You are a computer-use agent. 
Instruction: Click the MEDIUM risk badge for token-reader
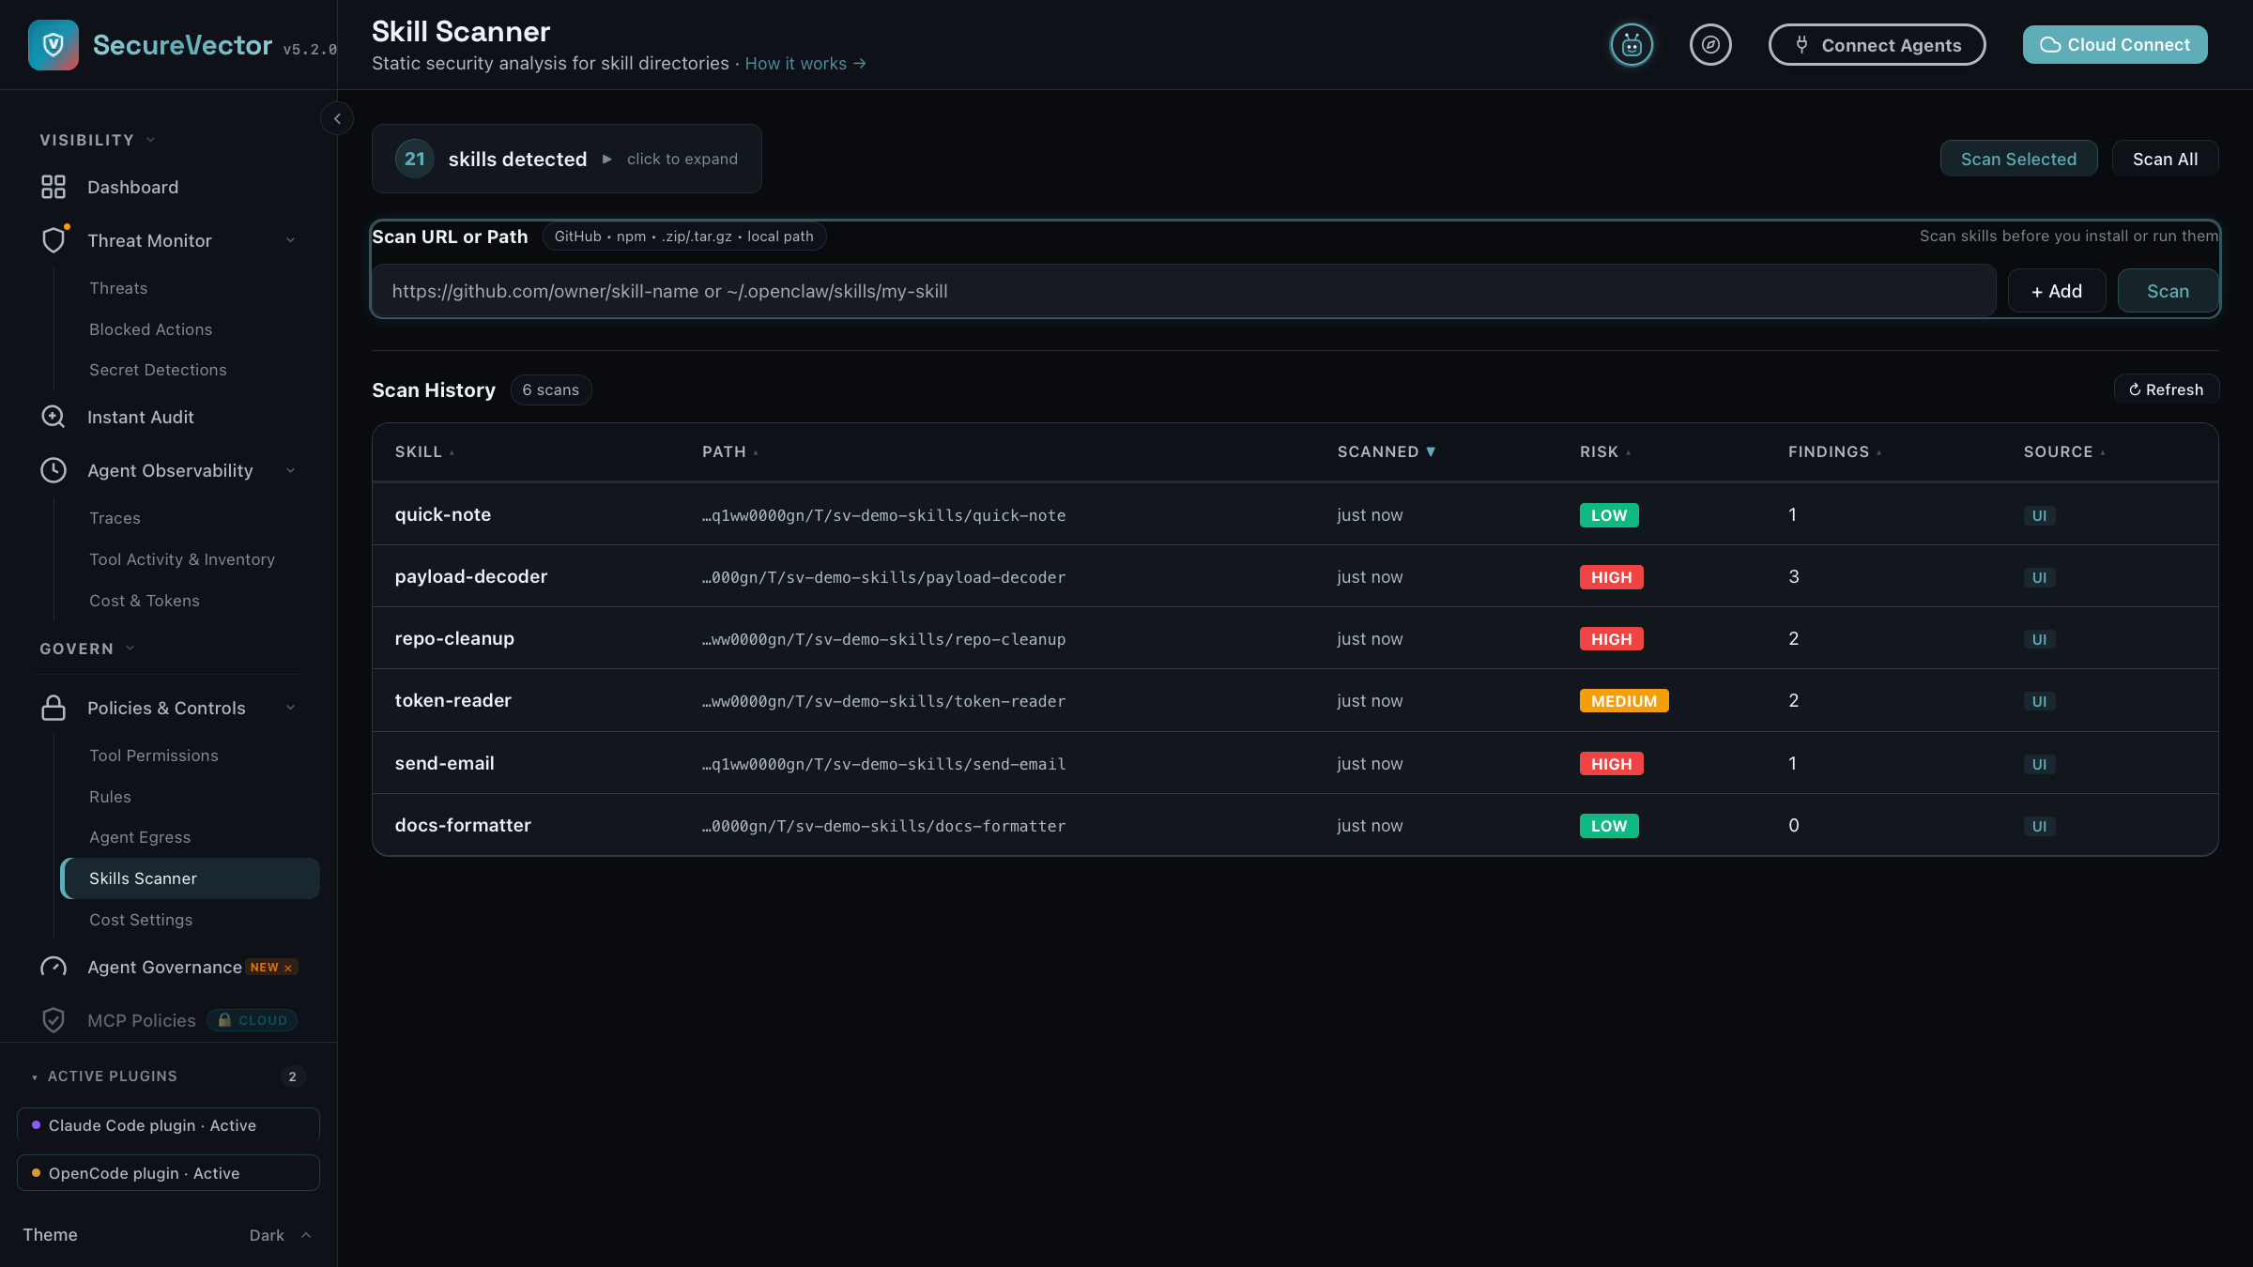coord(1624,701)
